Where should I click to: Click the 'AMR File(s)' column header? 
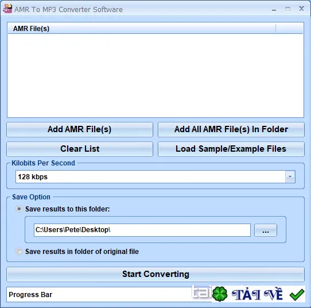(142, 29)
